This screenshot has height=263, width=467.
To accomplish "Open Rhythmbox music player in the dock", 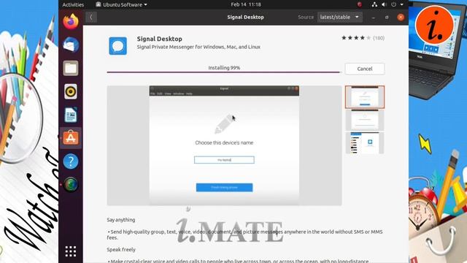I will [x=71, y=91].
